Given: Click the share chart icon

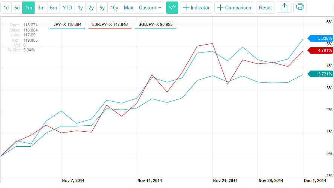Looking at the screenshot, I should [x=284, y=8].
